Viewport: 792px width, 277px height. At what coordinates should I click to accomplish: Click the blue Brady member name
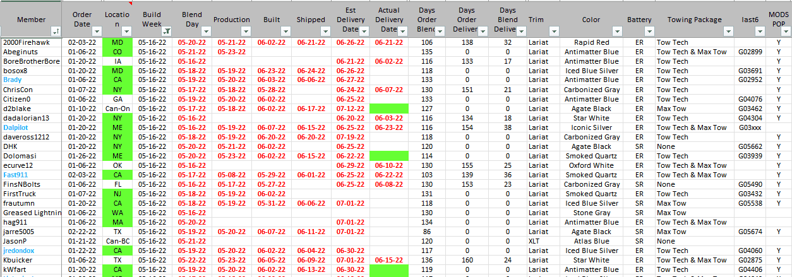point(13,80)
